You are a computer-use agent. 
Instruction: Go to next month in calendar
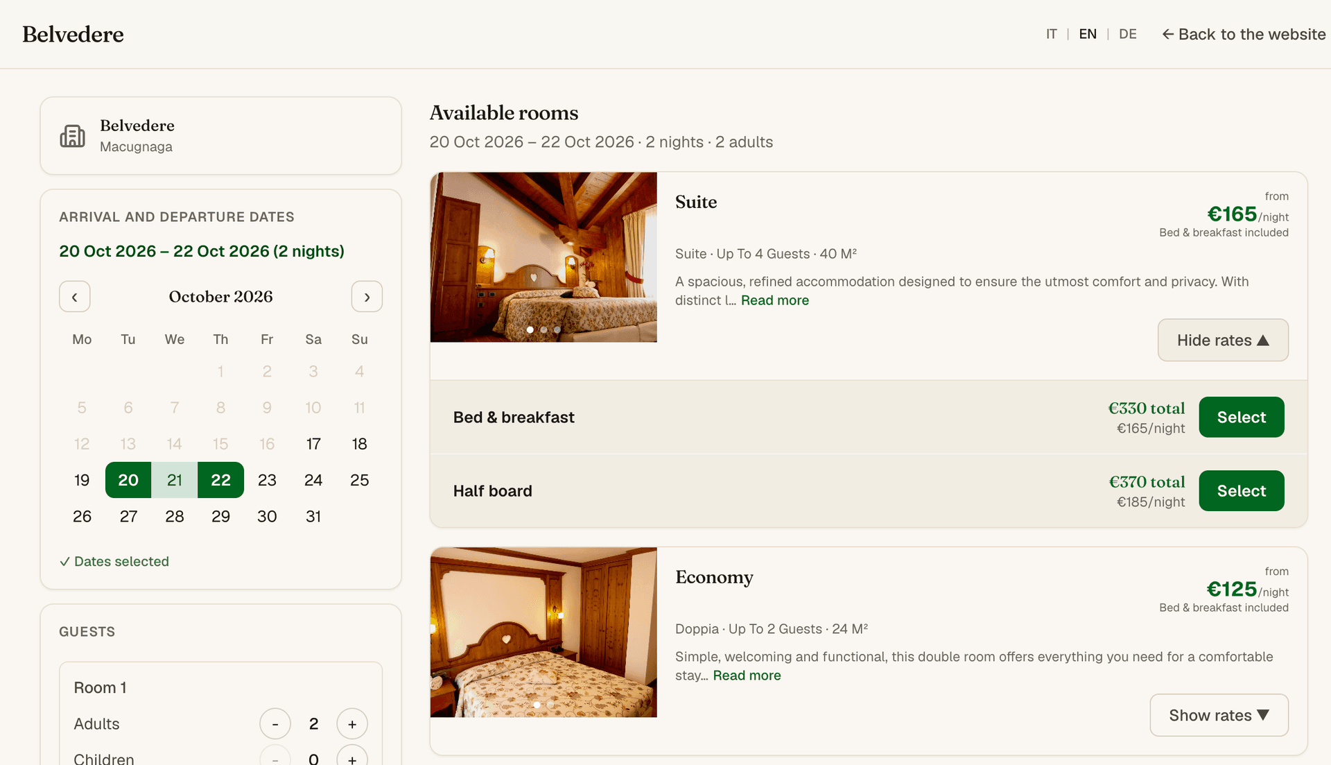[367, 297]
